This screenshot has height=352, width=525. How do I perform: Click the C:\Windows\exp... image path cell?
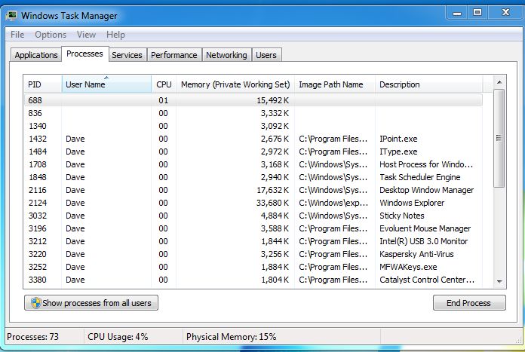click(333, 203)
